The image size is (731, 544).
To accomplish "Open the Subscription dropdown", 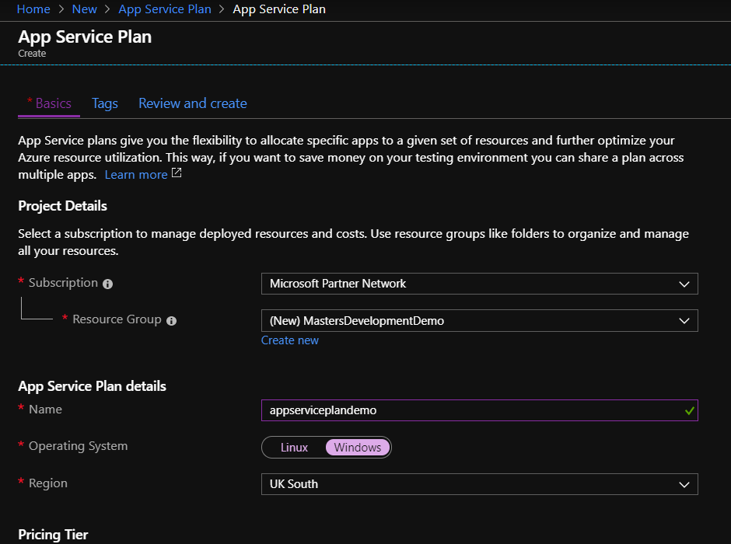I will coord(480,284).
